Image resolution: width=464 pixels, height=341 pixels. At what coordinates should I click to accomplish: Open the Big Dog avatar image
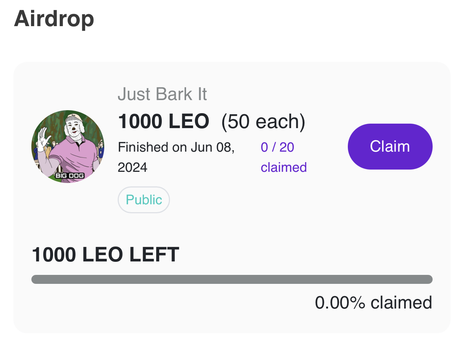(x=68, y=146)
